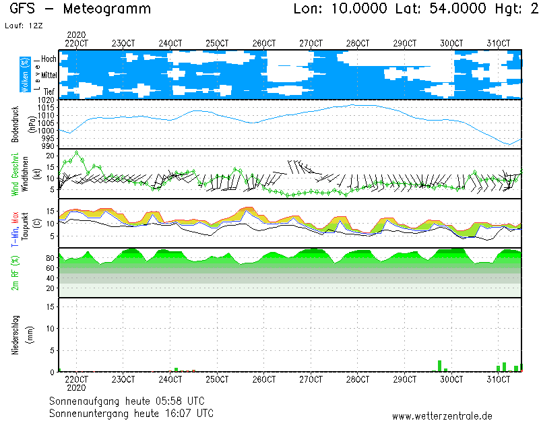Click the highest wind speed peak near 22OCT
The height and width of the screenshot is (421, 539).
pos(77,152)
